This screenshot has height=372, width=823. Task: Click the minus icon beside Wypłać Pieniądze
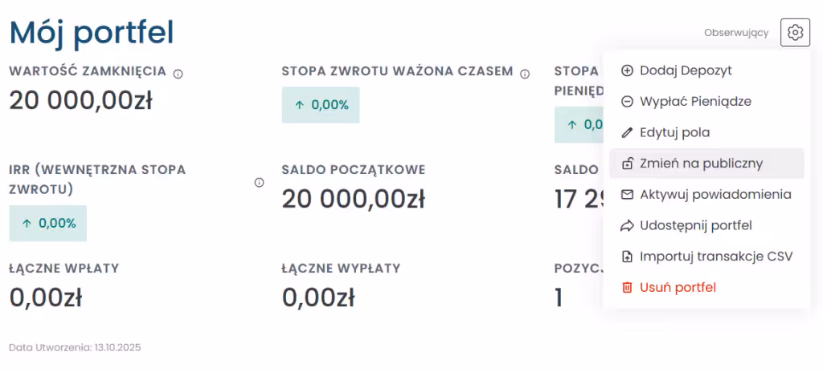[628, 102]
